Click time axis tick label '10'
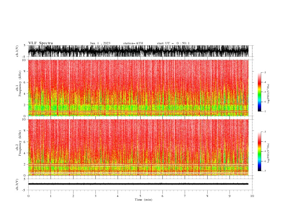The width and height of the screenshot is (284, 220). click(x=252, y=196)
